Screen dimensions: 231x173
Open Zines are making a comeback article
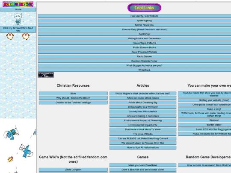pos(143,116)
